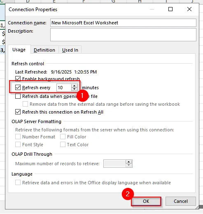Click the minutes label after the spinner
Viewport: 203px width, 214px height.
(90, 88)
